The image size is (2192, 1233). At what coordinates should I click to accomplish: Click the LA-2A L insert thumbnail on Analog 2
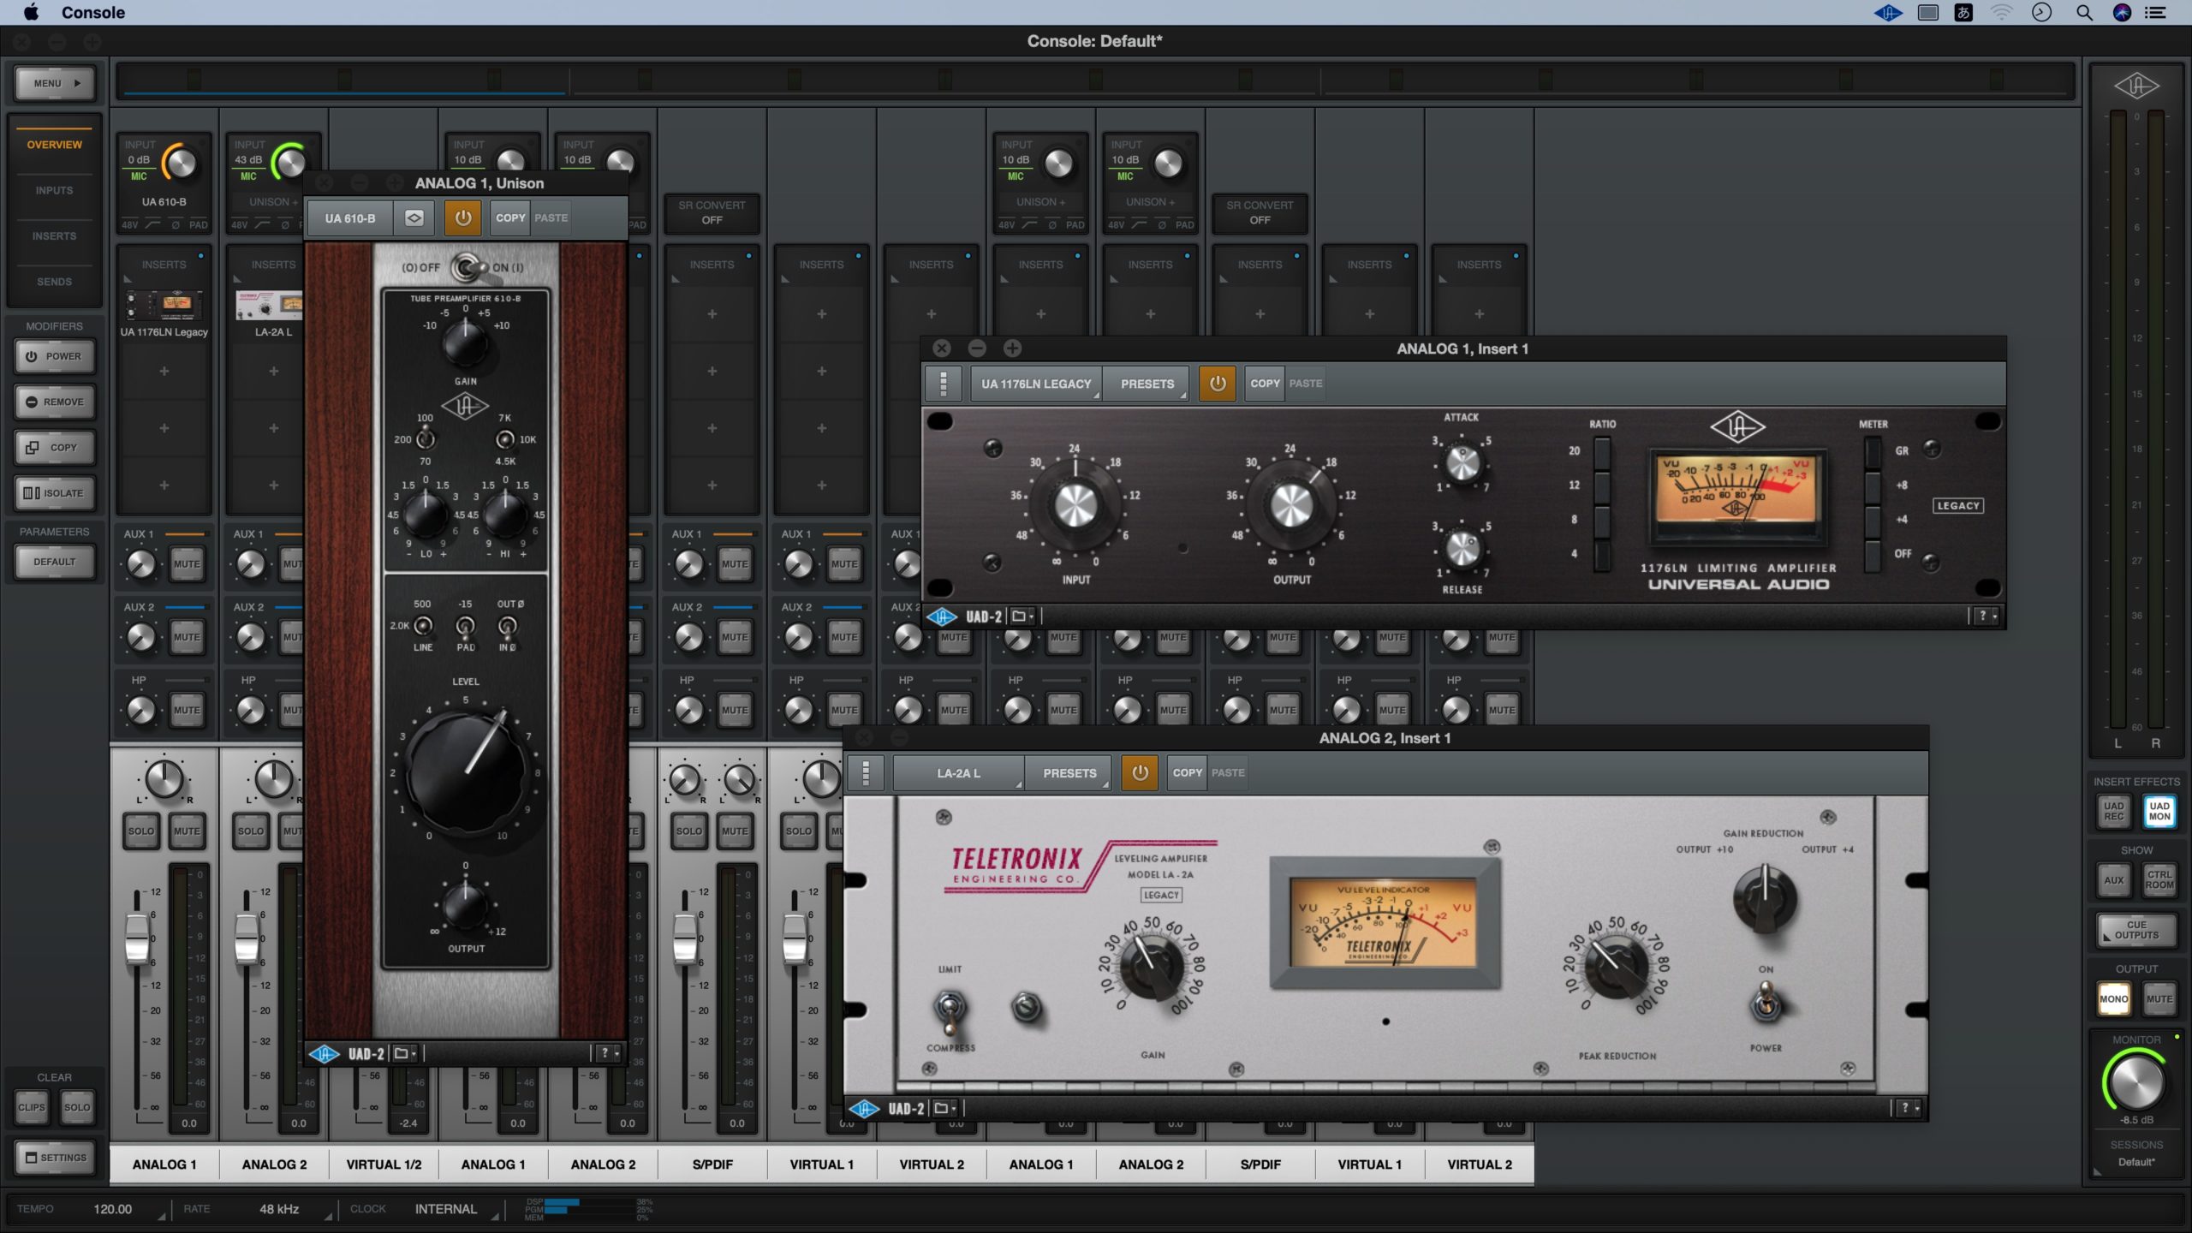coord(270,304)
